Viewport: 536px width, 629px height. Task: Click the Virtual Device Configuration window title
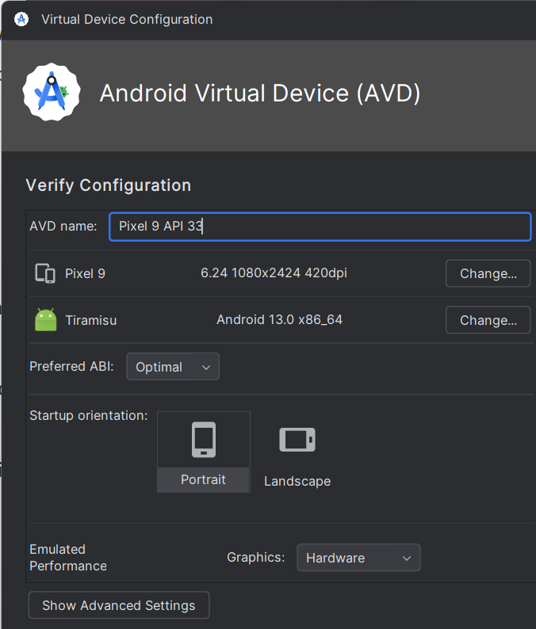(127, 19)
